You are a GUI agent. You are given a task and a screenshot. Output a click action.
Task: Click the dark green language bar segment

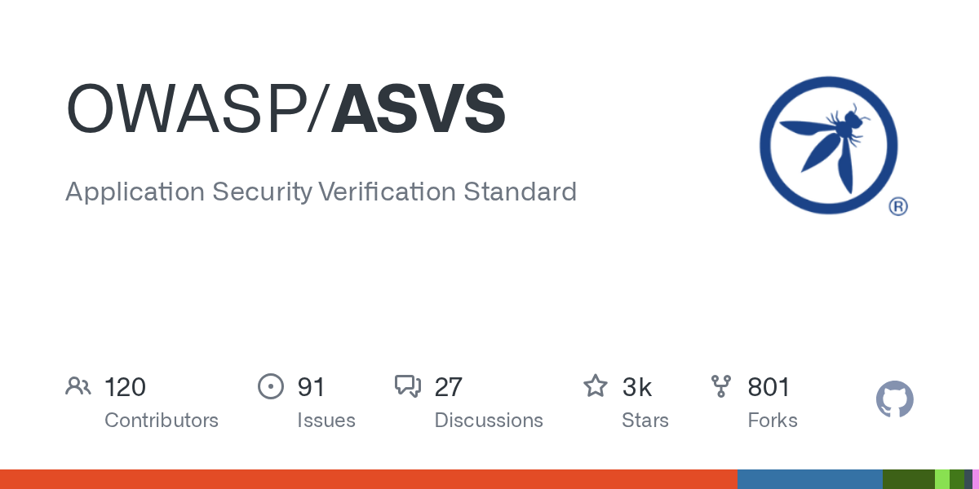(x=908, y=479)
